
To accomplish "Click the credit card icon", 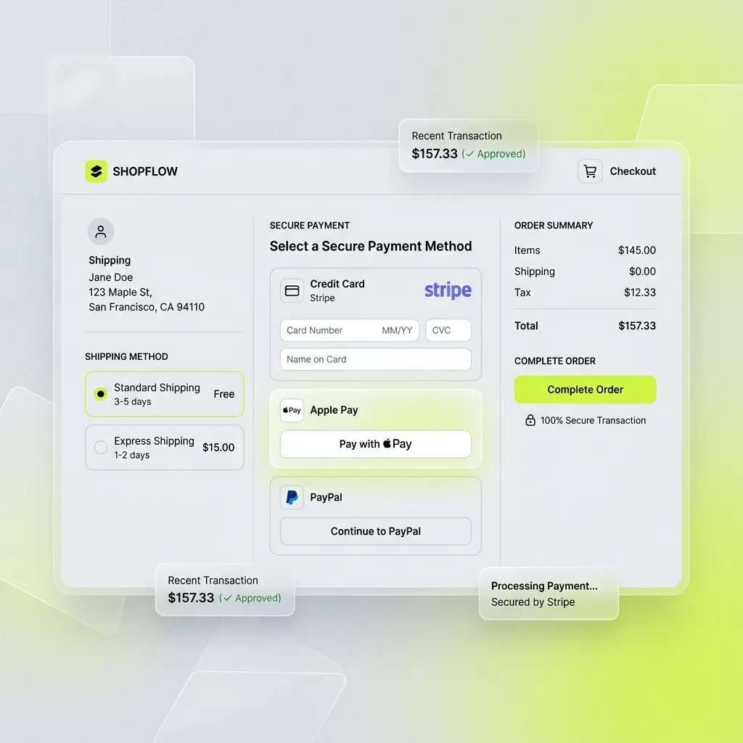I will pyautogui.click(x=292, y=290).
